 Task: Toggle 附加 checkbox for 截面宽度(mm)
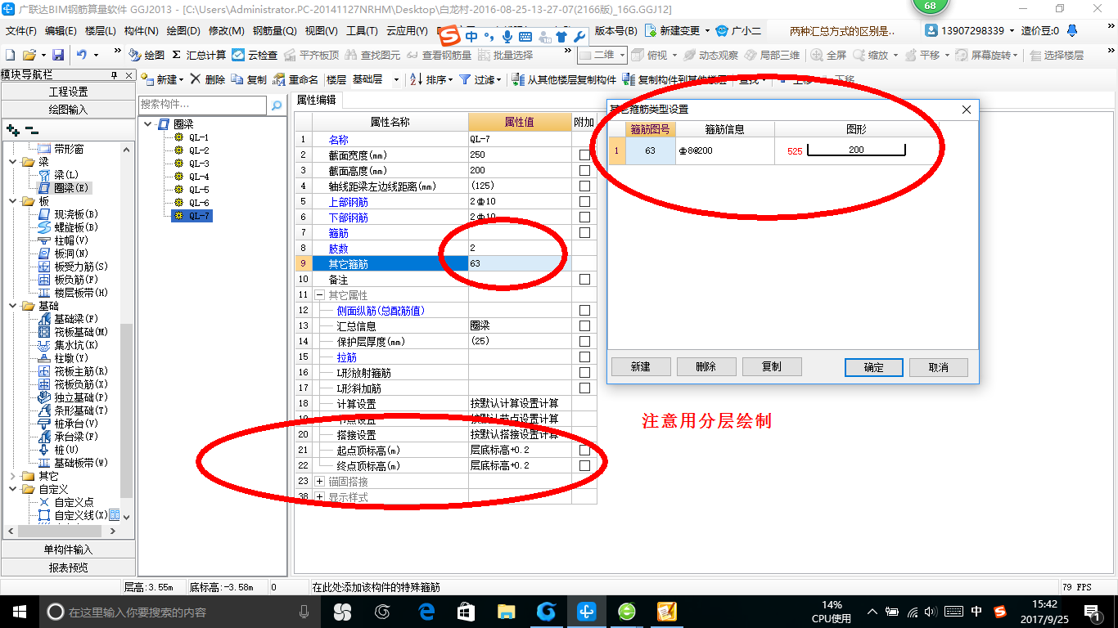(584, 155)
